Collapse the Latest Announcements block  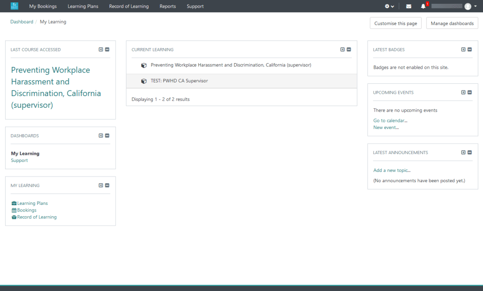[x=469, y=153]
